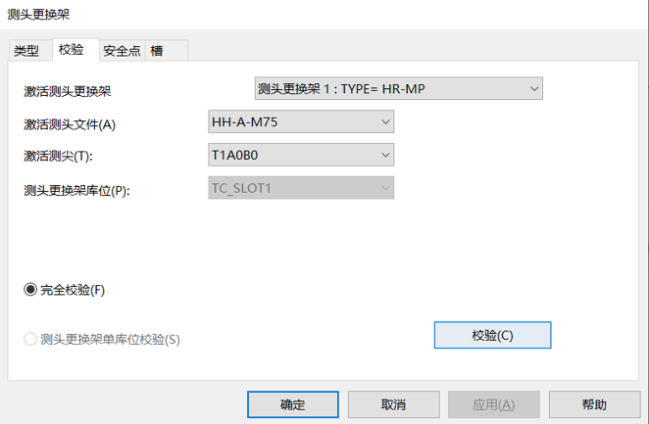Screen dimensions: 649x424
Task: Open help with the 帮助 button
Action: (x=594, y=404)
